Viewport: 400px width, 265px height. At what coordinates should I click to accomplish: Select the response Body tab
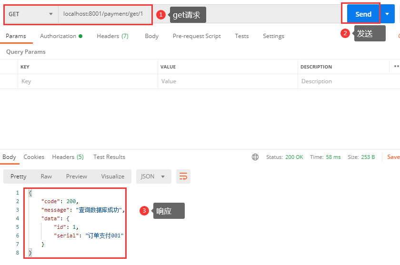click(x=9, y=157)
